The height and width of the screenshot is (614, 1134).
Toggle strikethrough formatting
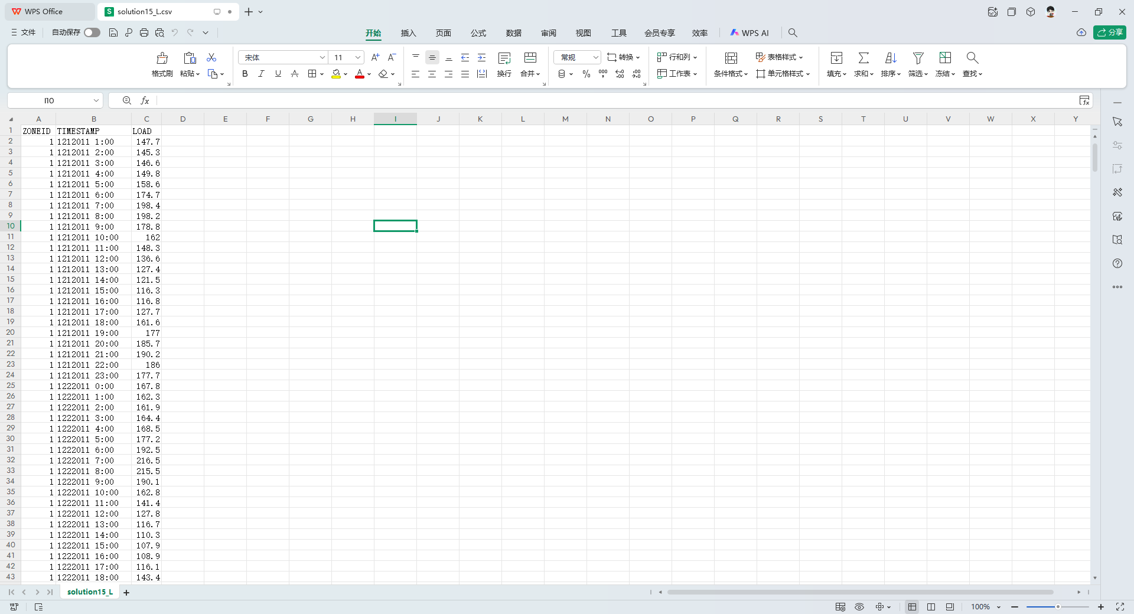[294, 74]
